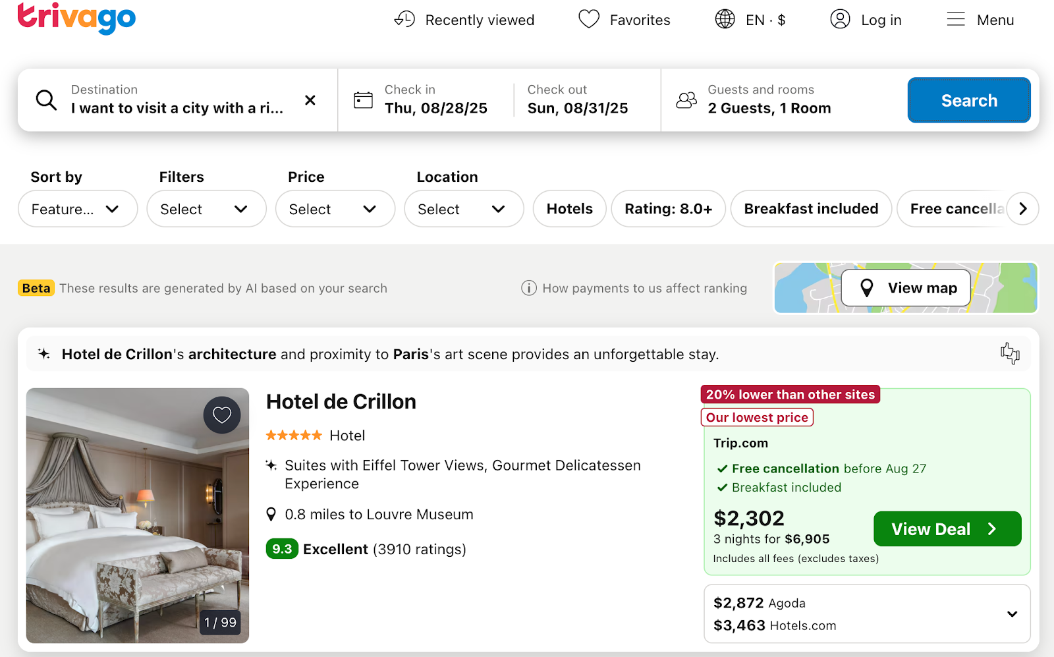
Task: Toggle Breakfast included filter chip
Action: point(811,209)
